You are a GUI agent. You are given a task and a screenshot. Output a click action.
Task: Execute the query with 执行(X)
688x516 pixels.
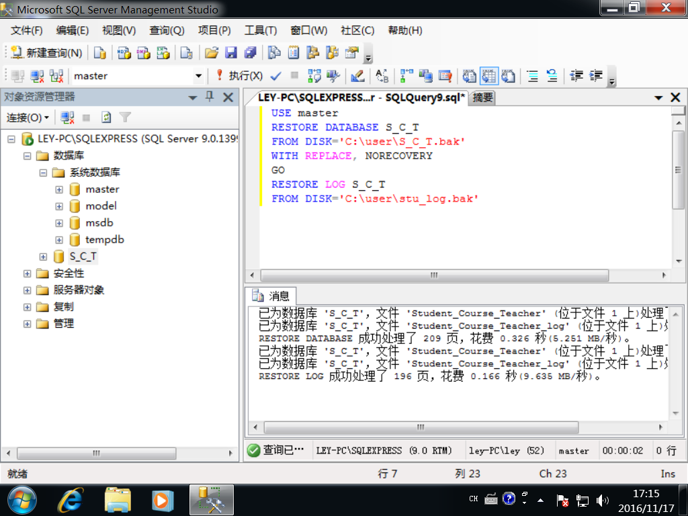point(240,75)
